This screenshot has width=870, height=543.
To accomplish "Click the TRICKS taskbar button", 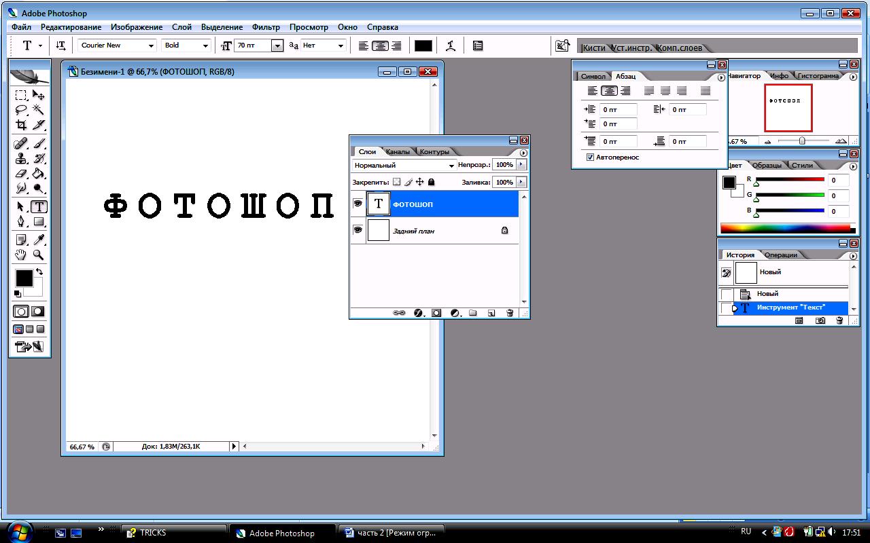I will coord(174,533).
